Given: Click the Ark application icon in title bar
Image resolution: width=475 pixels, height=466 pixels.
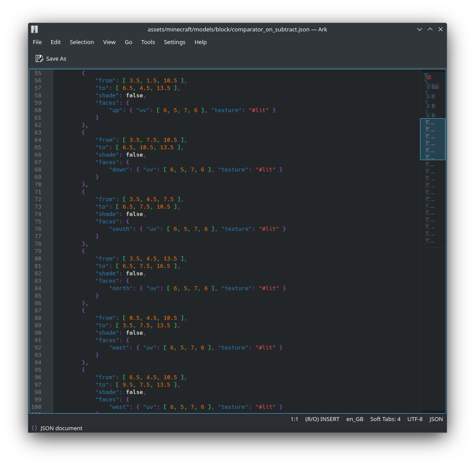Looking at the screenshot, I should pos(34,29).
